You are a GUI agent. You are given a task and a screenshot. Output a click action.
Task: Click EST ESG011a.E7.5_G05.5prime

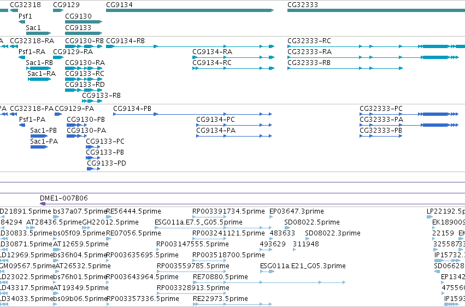click(198, 222)
